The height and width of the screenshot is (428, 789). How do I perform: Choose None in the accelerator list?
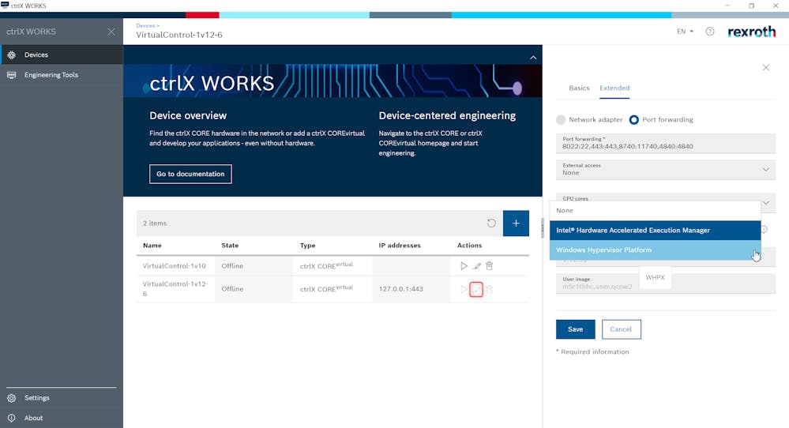coord(655,211)
